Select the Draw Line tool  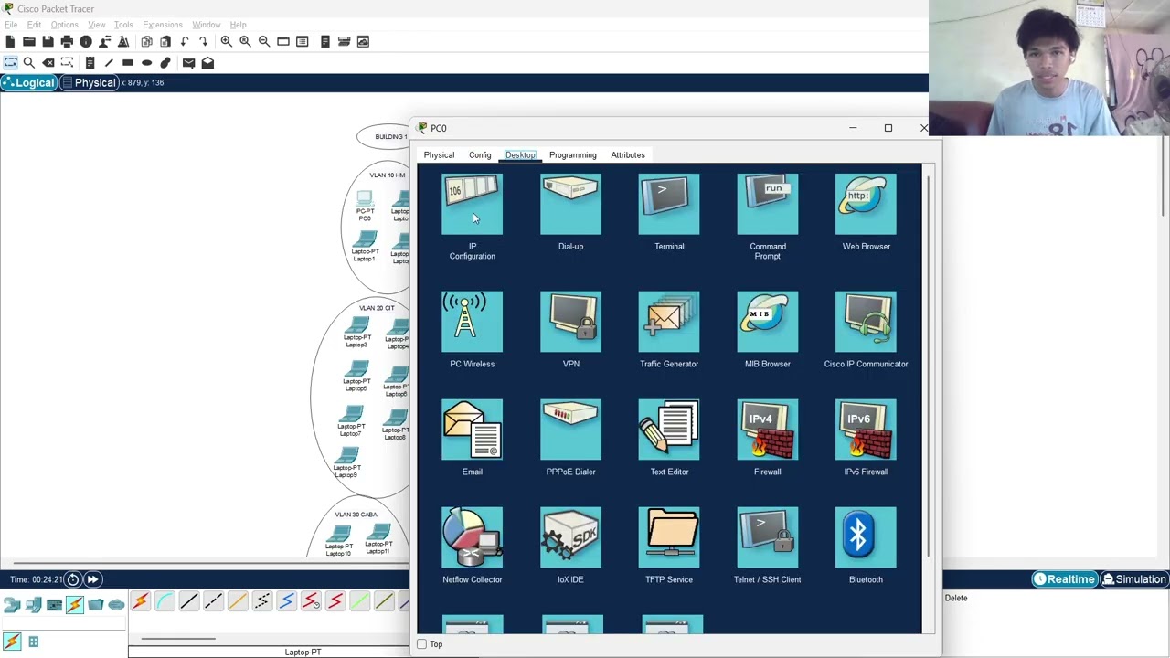(109, 62)
